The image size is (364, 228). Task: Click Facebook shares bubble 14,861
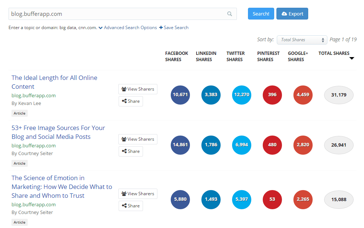click(180, 145)
